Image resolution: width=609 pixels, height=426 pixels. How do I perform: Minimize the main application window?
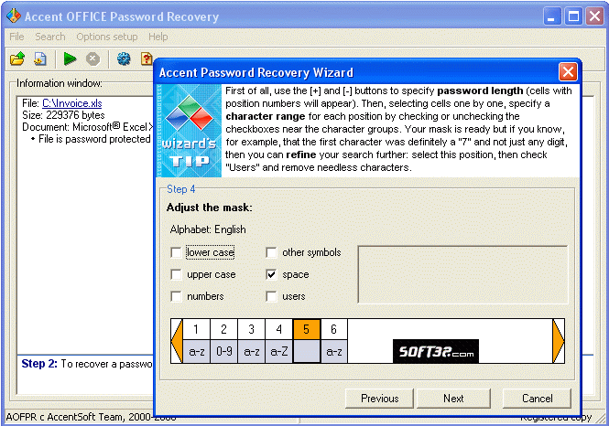(551, 16)
